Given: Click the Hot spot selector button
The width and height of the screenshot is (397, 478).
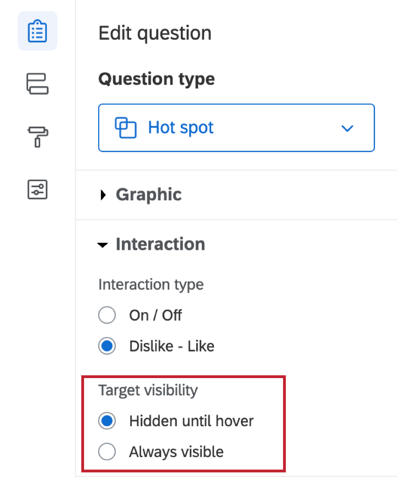Looking at the screenshot, I should [236, 128].
